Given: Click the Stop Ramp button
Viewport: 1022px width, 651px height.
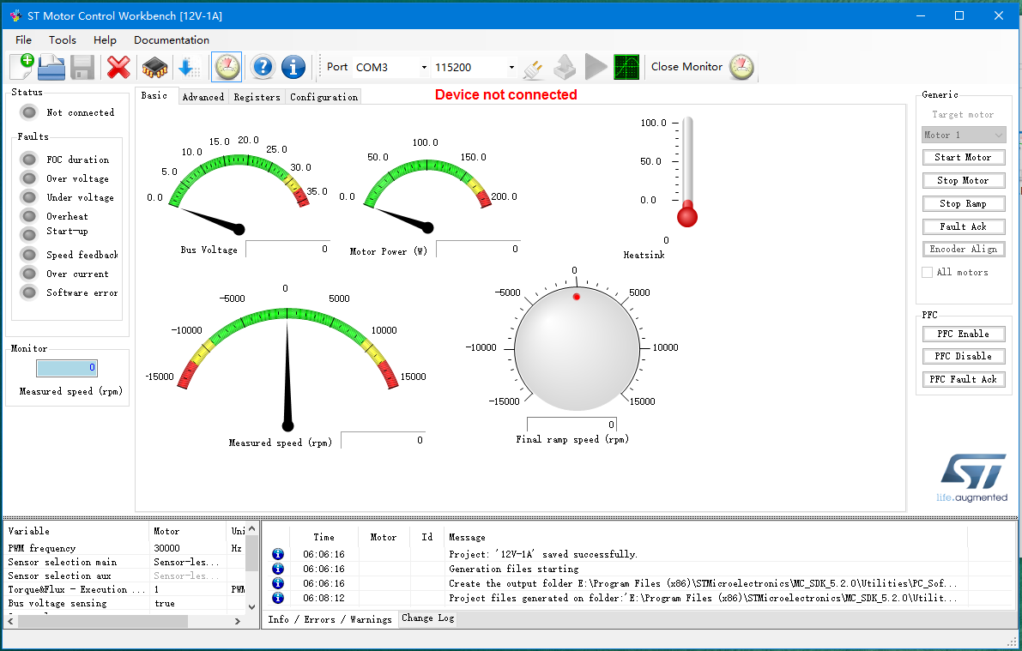Looking at the screenshot, I should click(964, 203).
